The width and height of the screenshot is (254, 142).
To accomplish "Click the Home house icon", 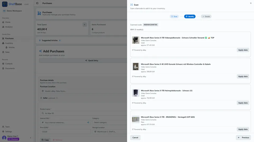I will pos(3,22).
